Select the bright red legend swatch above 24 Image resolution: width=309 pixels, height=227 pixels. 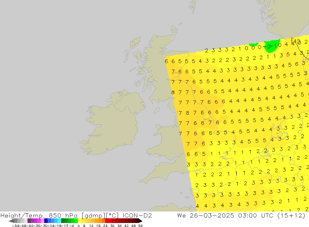click(107, 221)
